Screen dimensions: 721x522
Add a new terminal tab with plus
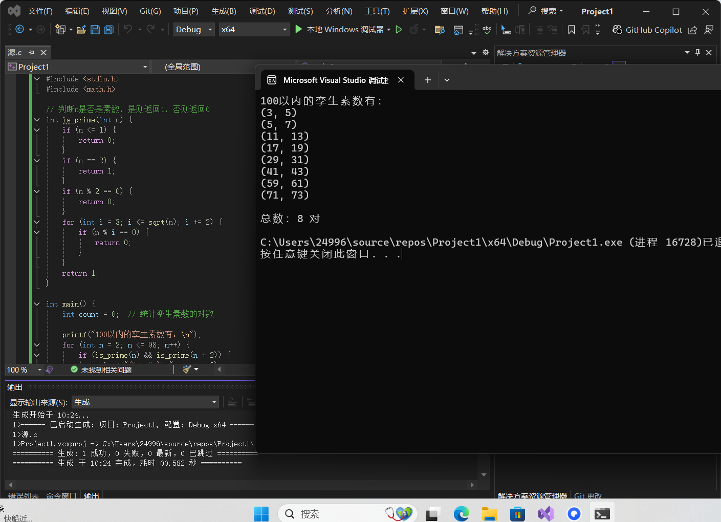(428, 80)
